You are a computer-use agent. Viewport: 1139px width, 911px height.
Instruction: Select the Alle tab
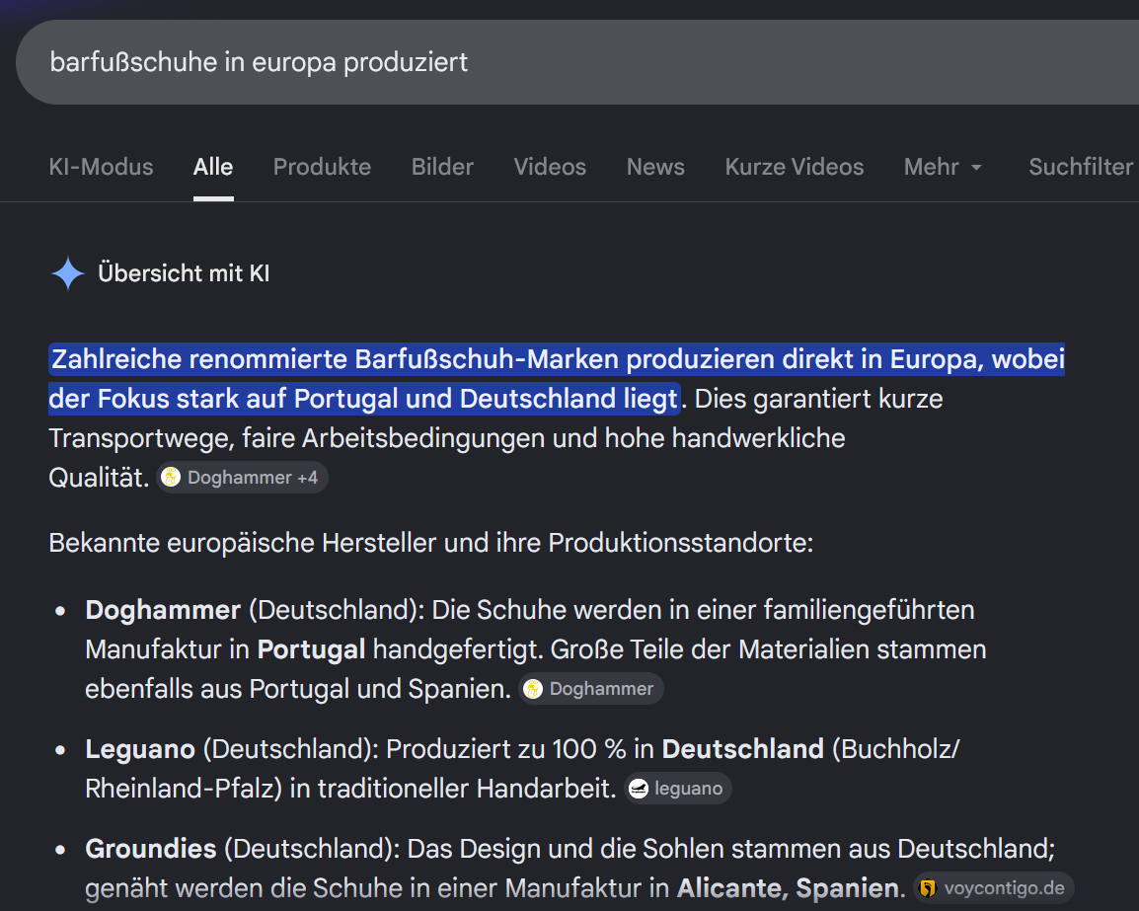(213, 167)
